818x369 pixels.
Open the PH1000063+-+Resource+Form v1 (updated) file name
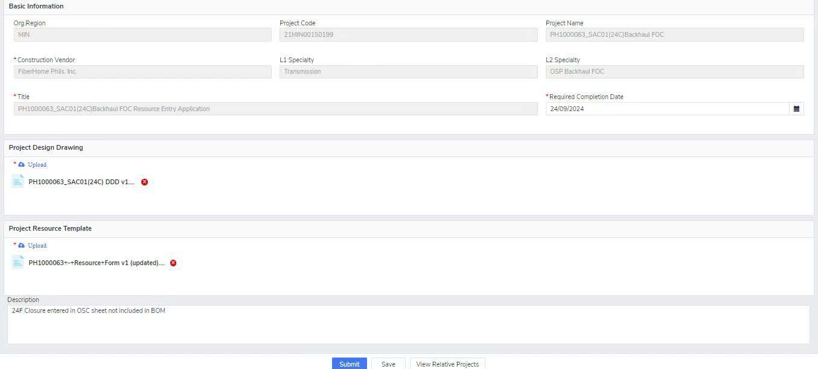point(97,263)
